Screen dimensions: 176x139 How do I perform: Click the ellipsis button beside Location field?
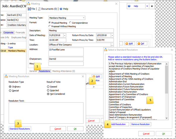coord(112,45)
